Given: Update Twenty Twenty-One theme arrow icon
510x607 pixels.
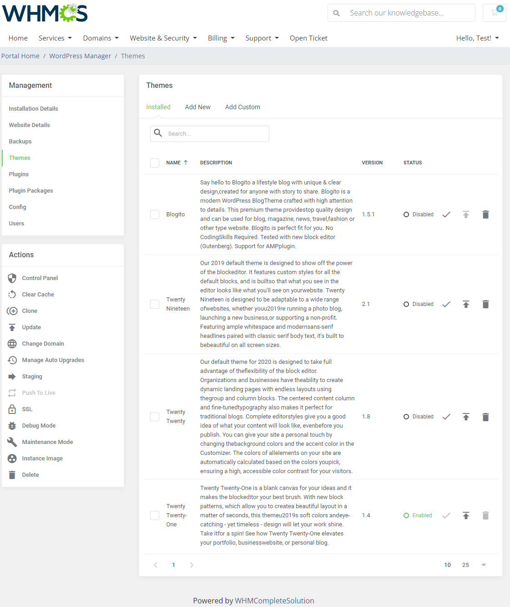Looking at the screenshot, I should pyautogui.click(x=466, y=515).
